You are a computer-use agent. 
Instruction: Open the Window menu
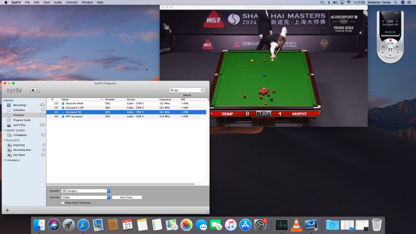click(x=87, y=3)
